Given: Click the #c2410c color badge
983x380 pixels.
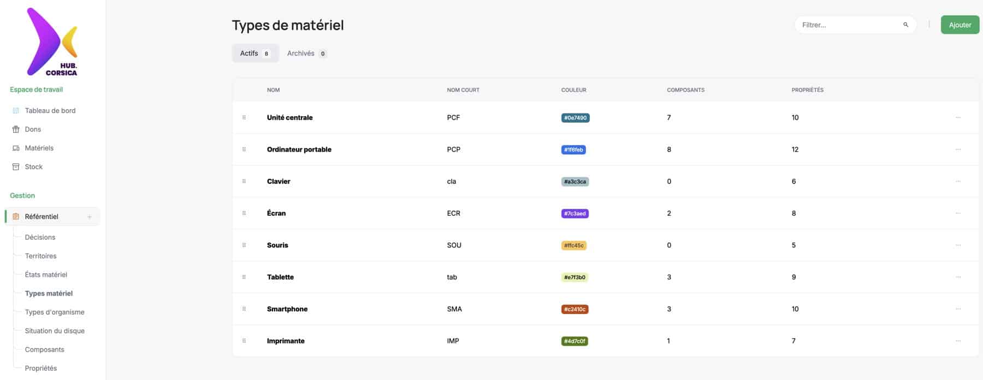Looking at the screenshot, I should (575, 309).
